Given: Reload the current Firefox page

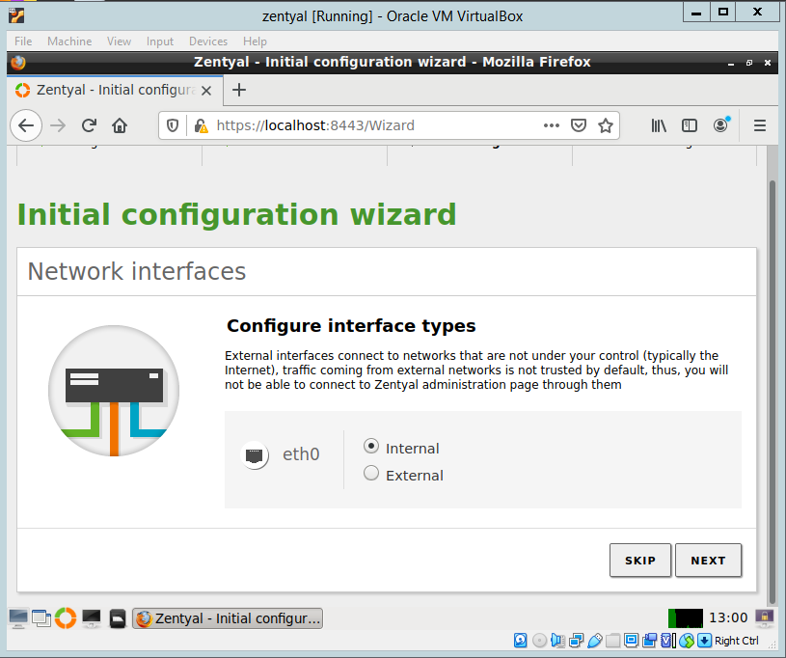Looking at the screenshot, I should click(89, 125).
